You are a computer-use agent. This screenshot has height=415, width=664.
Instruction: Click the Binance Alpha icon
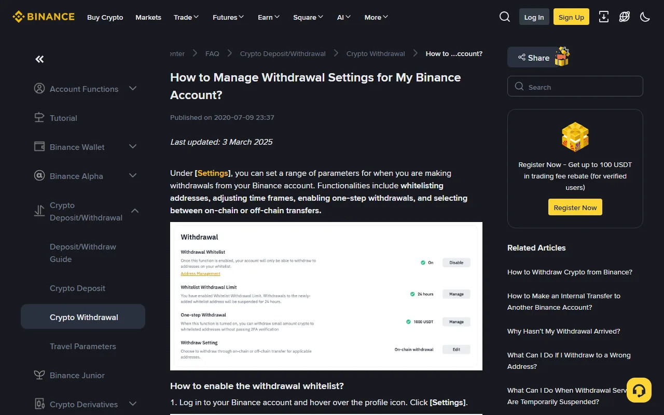point(39,176)
